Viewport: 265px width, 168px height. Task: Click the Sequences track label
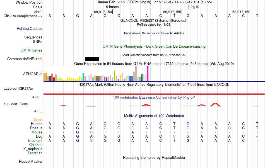tap(33, 37)
